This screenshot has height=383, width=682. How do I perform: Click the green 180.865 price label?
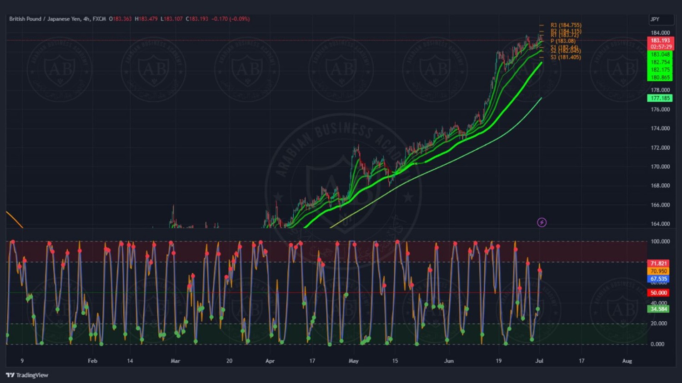pyautogui.click(x=660, y=78)
